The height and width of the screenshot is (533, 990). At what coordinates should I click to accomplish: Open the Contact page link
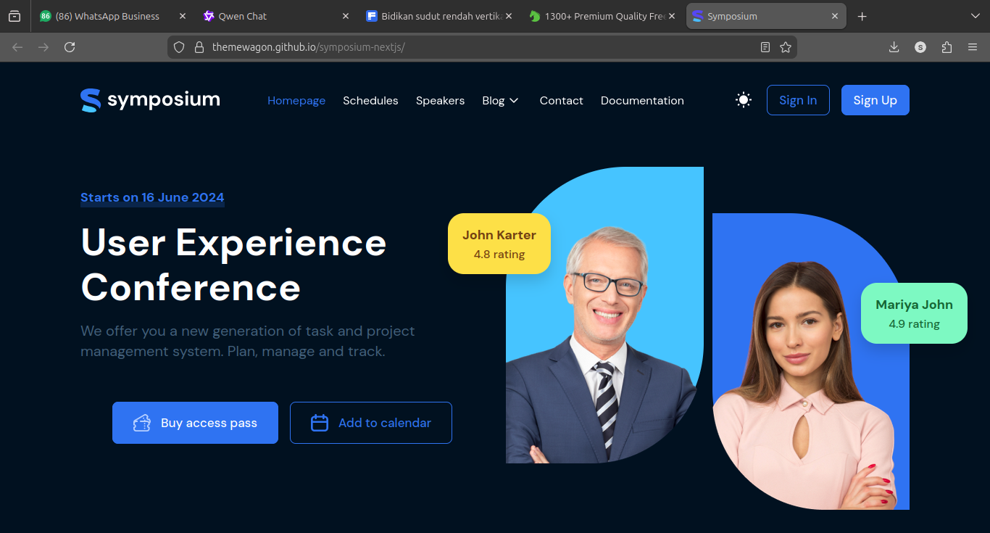(x=561, y=101)
